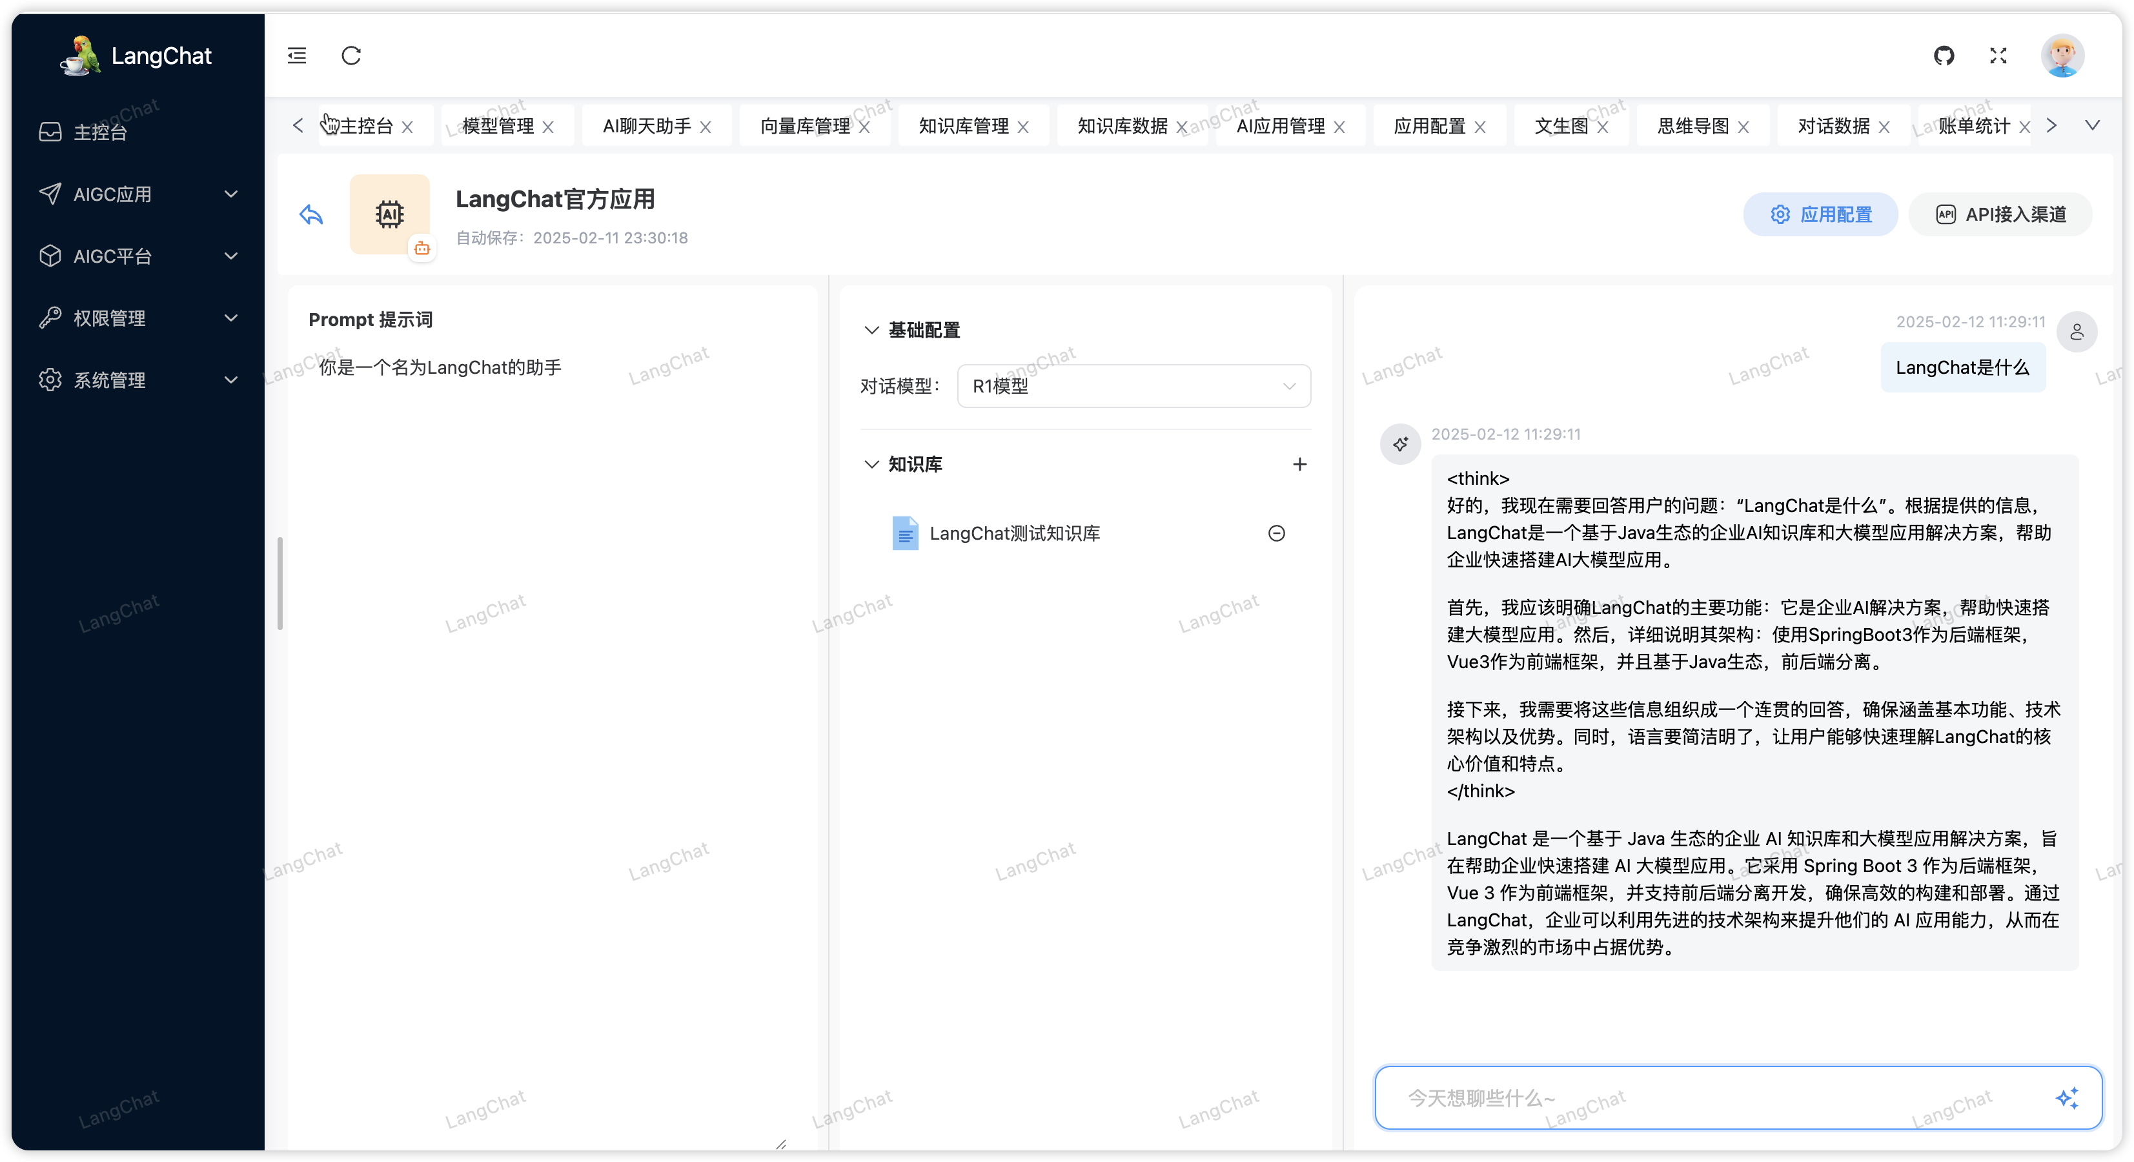Switch to the 思维导图 tab
The height and width of the screenshot is (1162, 2134).
point(1692,126)
